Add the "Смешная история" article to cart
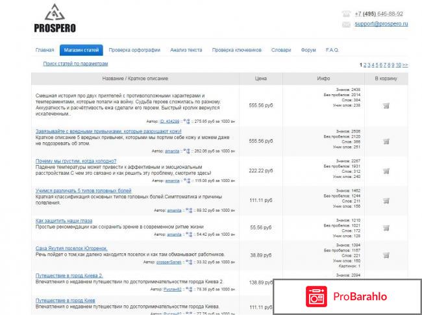 coord(386,105)
